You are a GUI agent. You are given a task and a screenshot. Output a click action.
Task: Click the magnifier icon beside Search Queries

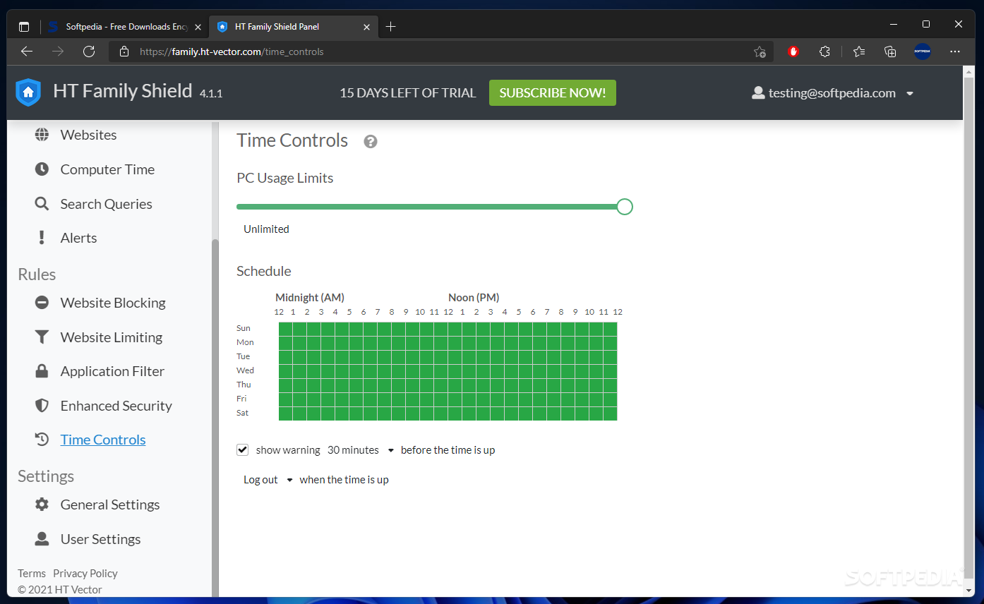(42, 204)
